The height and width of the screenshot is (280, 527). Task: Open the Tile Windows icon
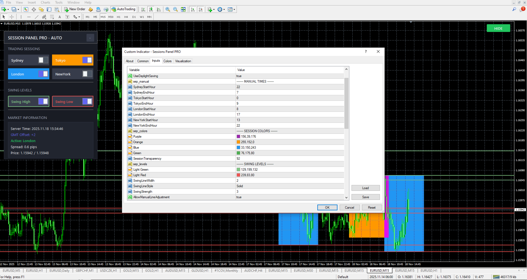[183, 9]
